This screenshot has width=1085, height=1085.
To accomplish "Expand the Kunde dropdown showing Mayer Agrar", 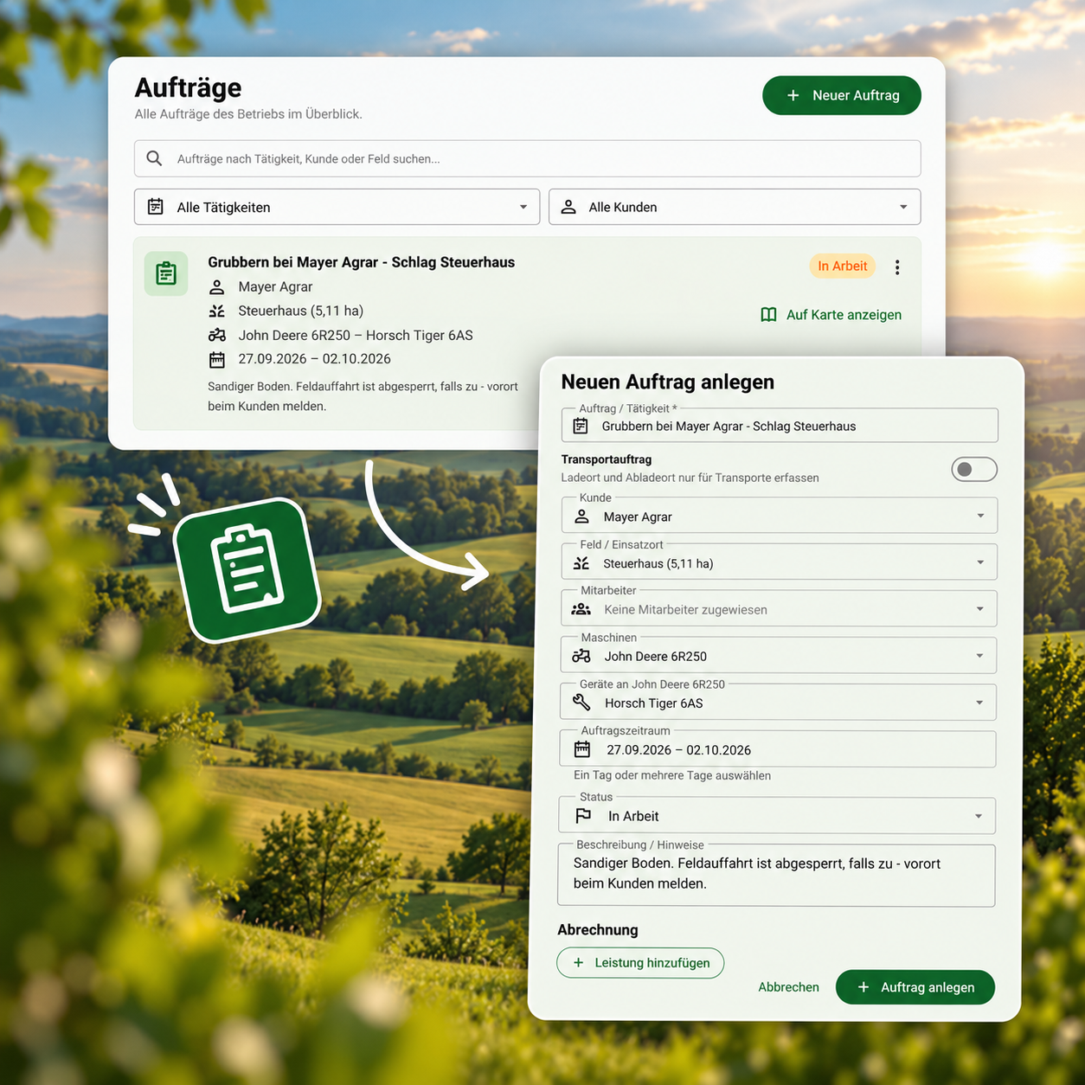I will (x=780, y=516).
